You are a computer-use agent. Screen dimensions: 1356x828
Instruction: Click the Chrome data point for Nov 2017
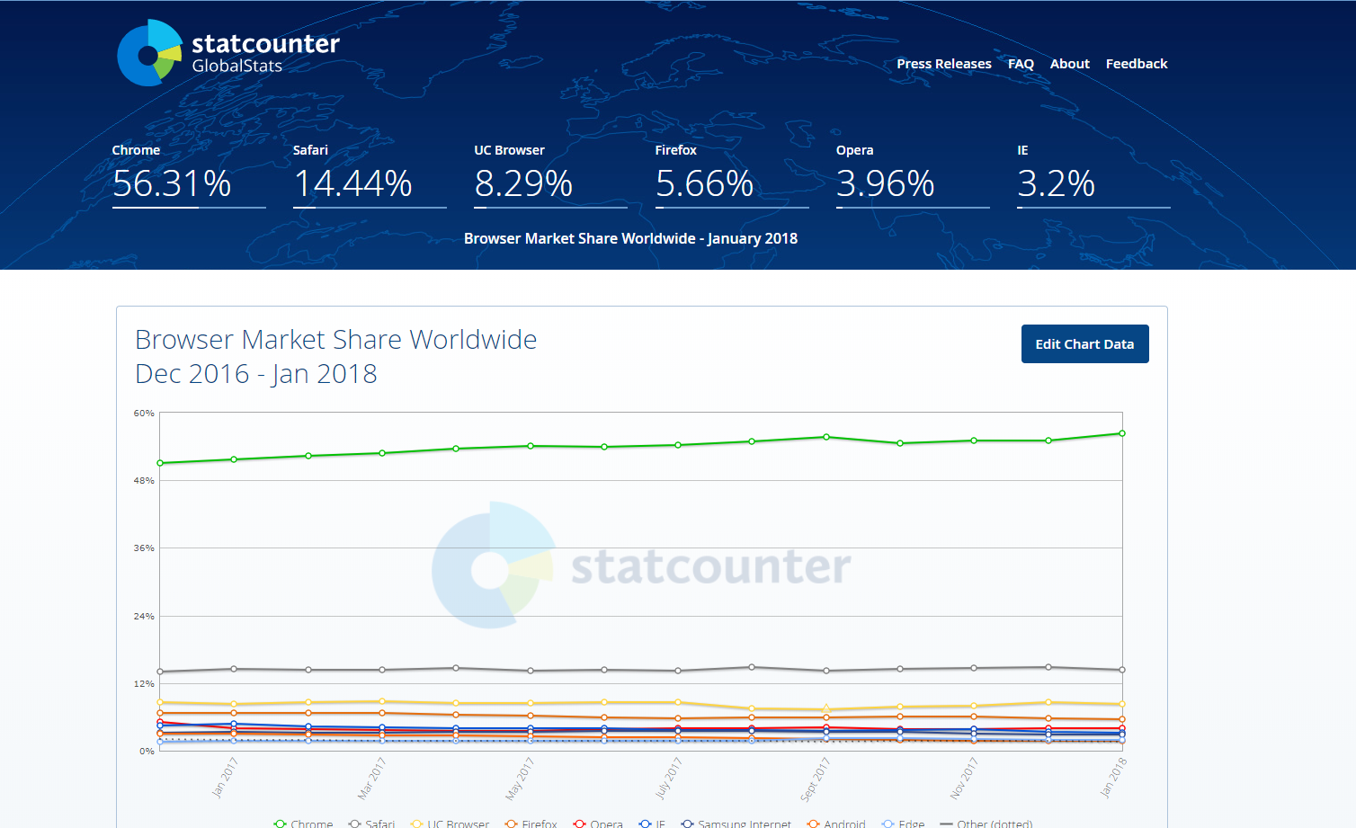point(974,441)
